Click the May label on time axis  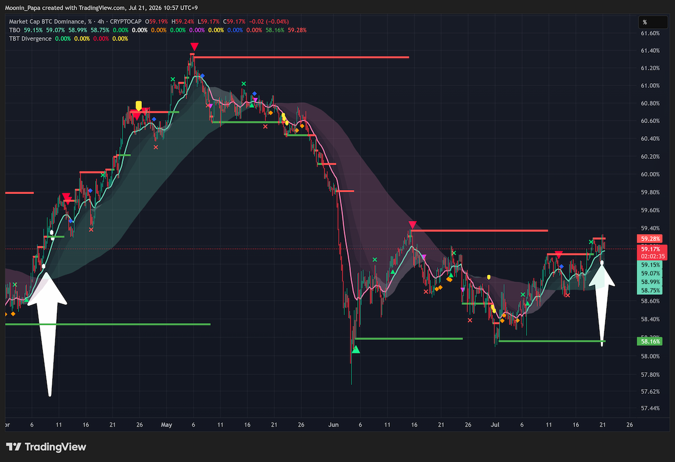[166, 425]
